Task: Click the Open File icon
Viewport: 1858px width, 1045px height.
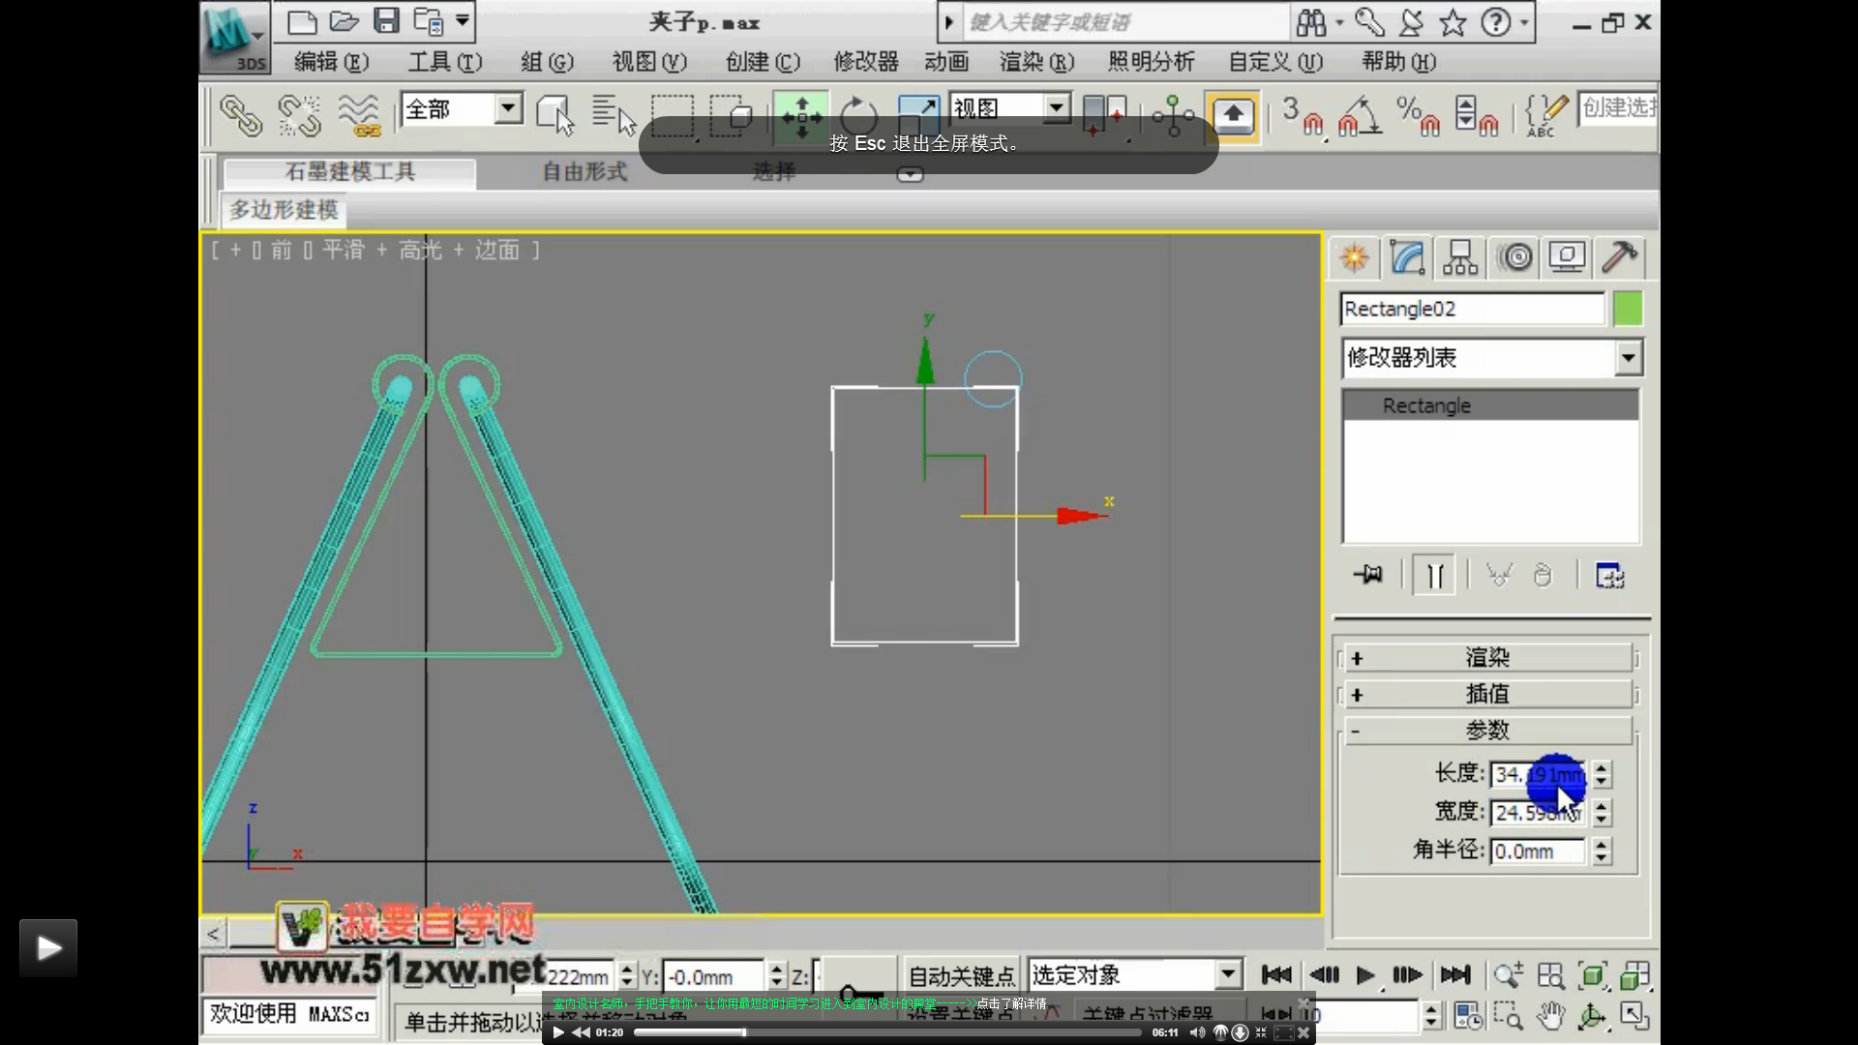Action: click(344, 21)
